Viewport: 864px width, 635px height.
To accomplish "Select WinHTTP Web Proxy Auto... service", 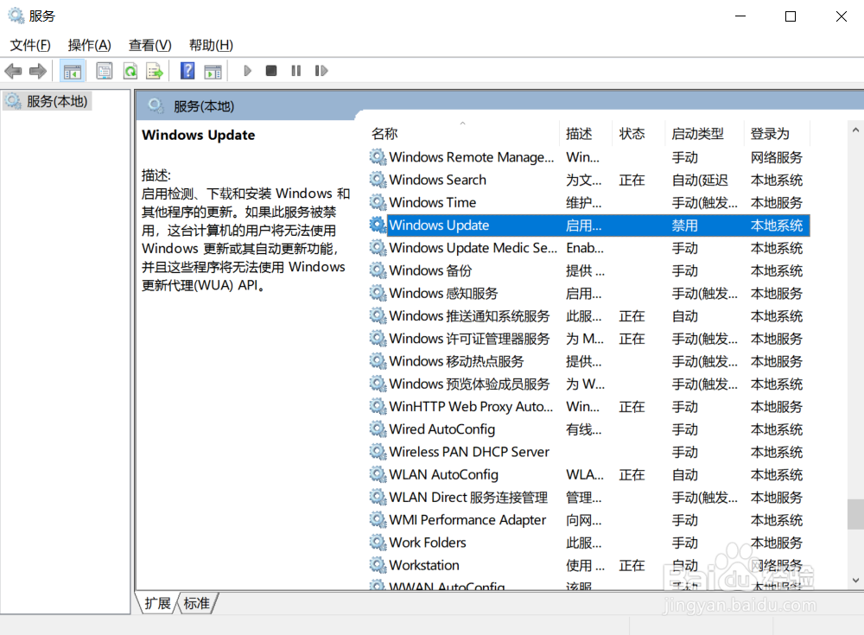I will coord(588,406).
